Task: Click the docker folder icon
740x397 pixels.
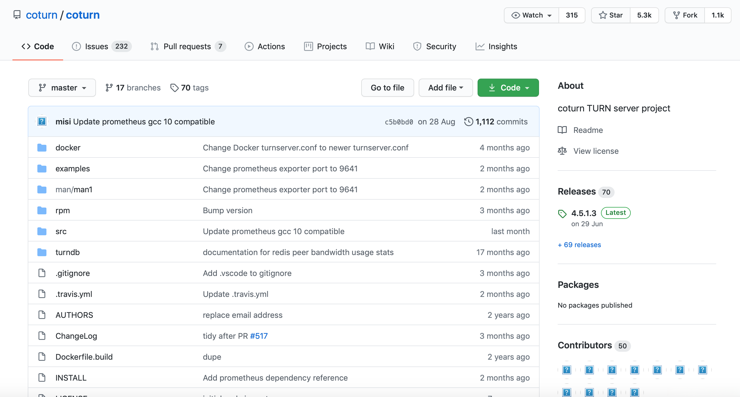Action: (x=42, y=147)
